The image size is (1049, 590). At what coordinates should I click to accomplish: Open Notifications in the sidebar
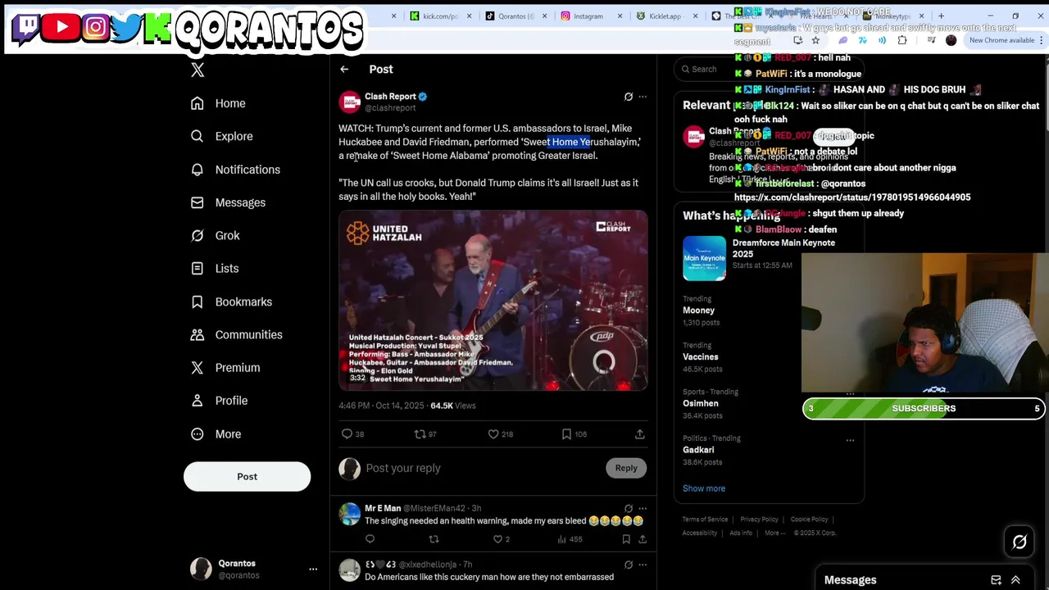[235, 170]
